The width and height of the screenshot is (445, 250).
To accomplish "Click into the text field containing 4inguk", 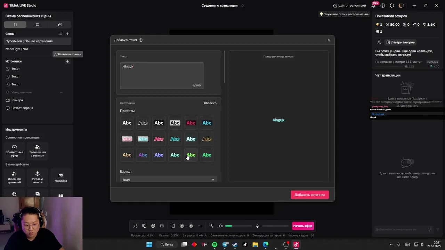I will point(162,75).
